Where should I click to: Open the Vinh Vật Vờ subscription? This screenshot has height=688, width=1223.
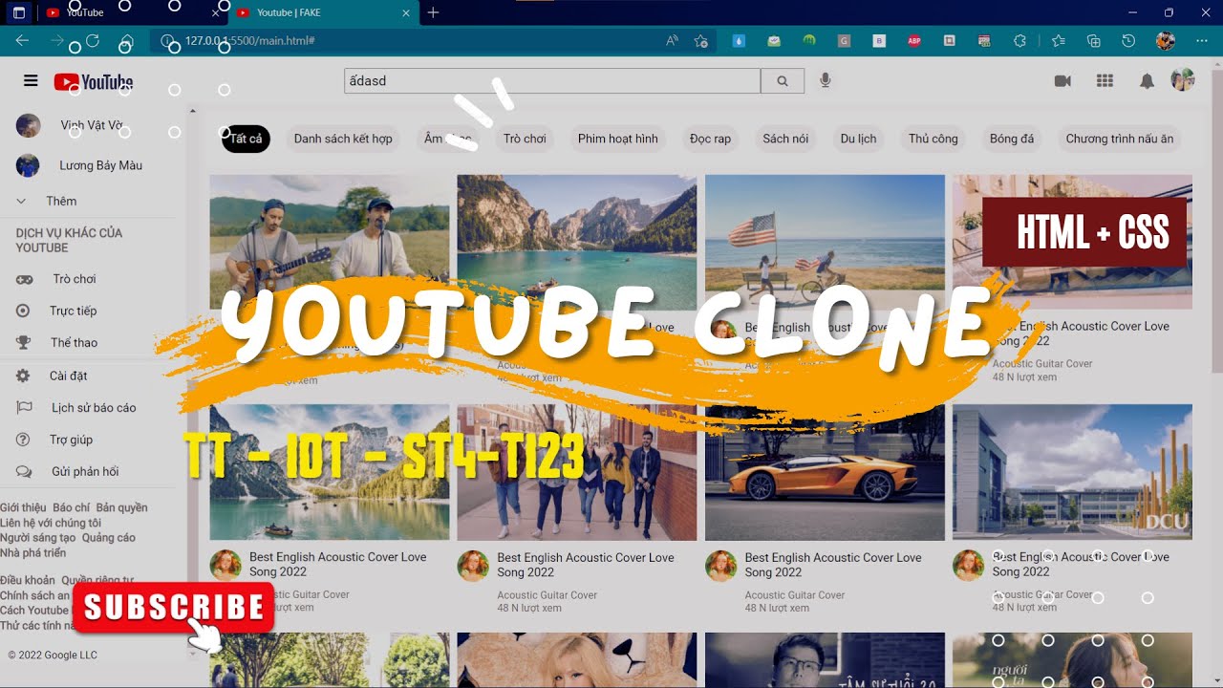71,125
